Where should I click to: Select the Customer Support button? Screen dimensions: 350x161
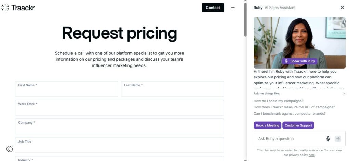[x=298, y=125]
